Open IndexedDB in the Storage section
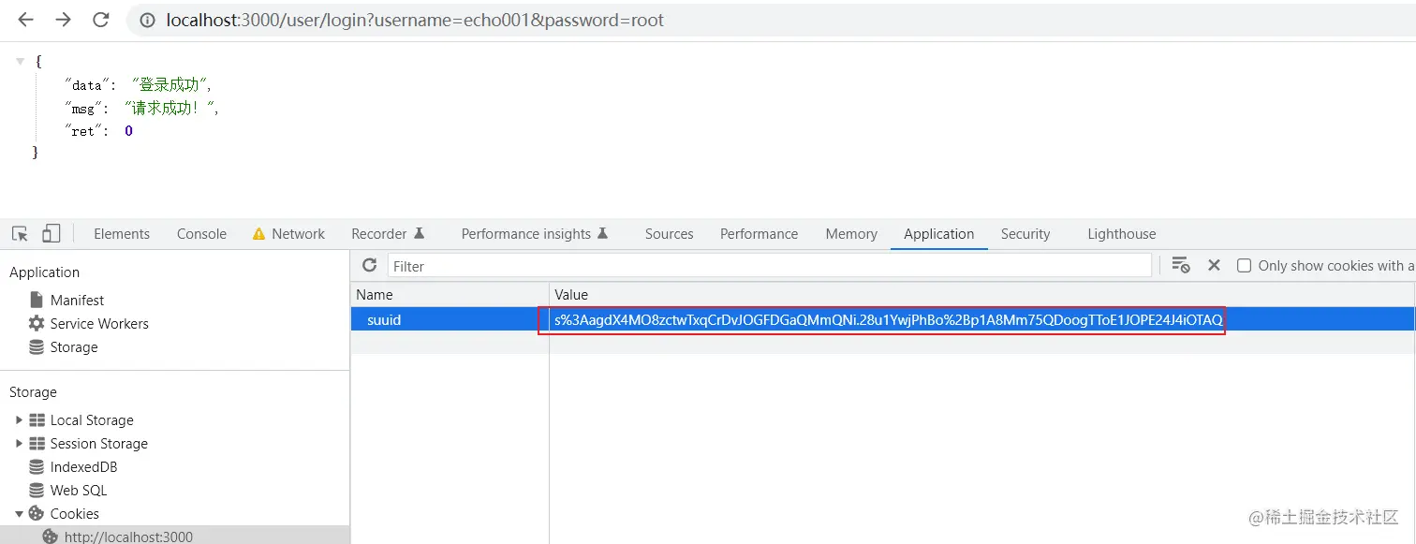The height and width of the screenshot is (544, 1416). pos(83,466)
